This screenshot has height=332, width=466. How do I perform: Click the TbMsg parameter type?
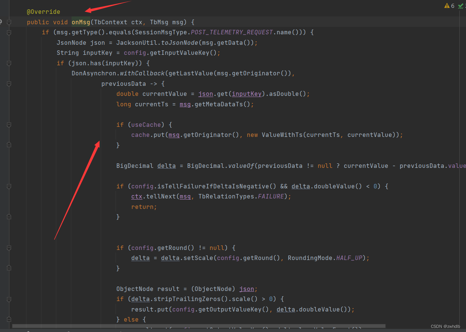pyautogui.click(x=159, y=22)
